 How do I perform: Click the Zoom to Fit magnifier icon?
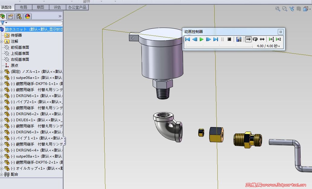click(x=278, y=9)
